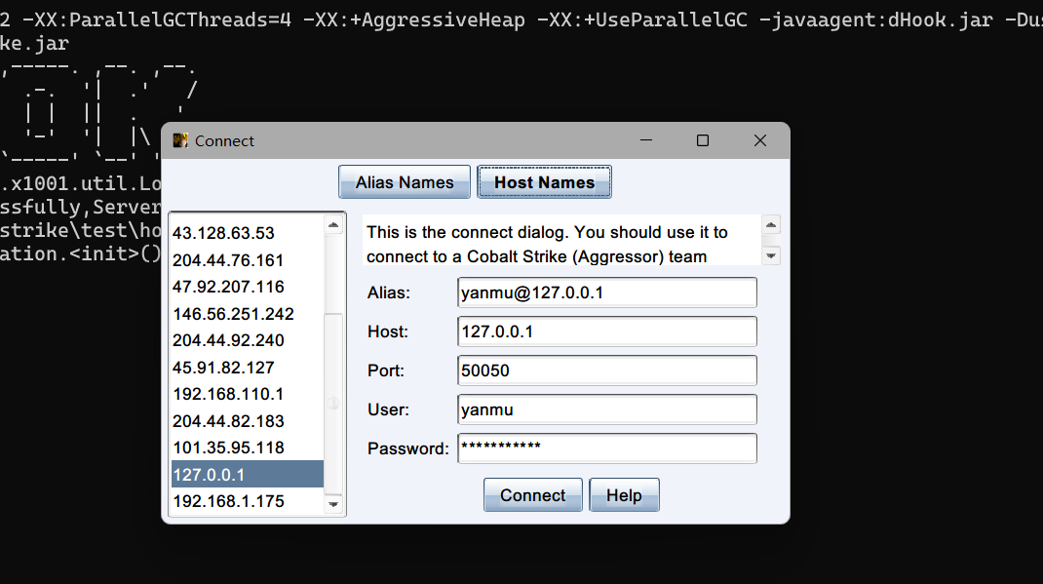
Task: Switch to the Host Names view
Action: (x=544, y=182)
